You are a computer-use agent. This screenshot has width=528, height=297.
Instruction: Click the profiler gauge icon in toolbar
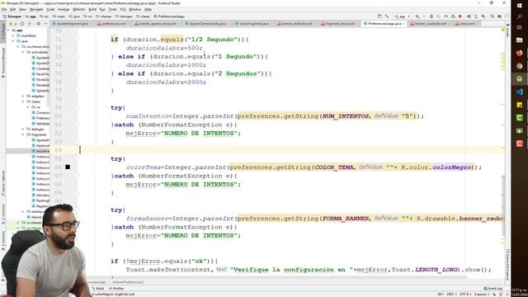[x=445, y=16]
